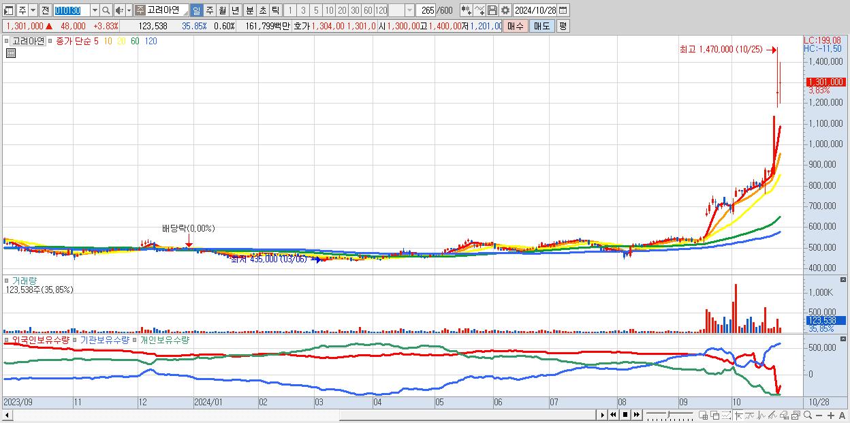Select the 초 second chart tab

262,10
